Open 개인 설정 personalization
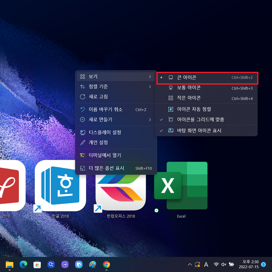Screen dimensions: 272x272 click(116, 142)
